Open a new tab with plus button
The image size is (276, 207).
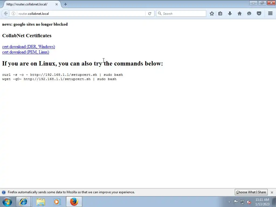click(65, 4)
